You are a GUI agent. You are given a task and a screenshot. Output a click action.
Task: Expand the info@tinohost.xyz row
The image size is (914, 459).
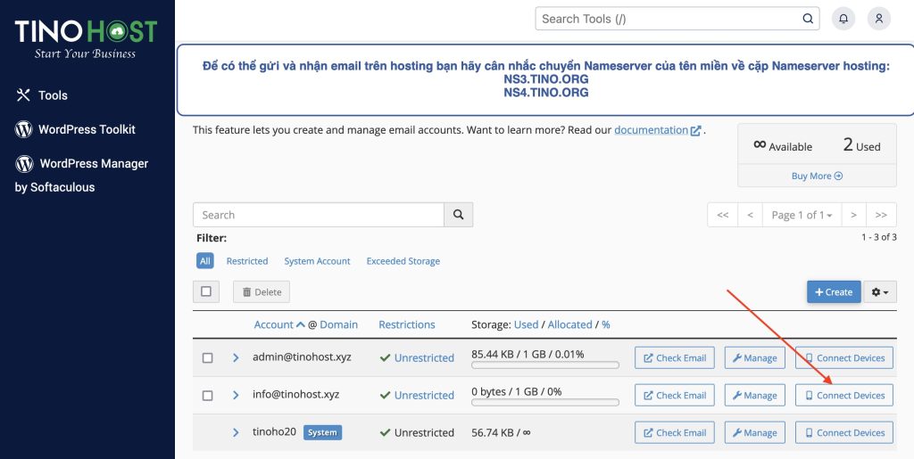(236, 395)
